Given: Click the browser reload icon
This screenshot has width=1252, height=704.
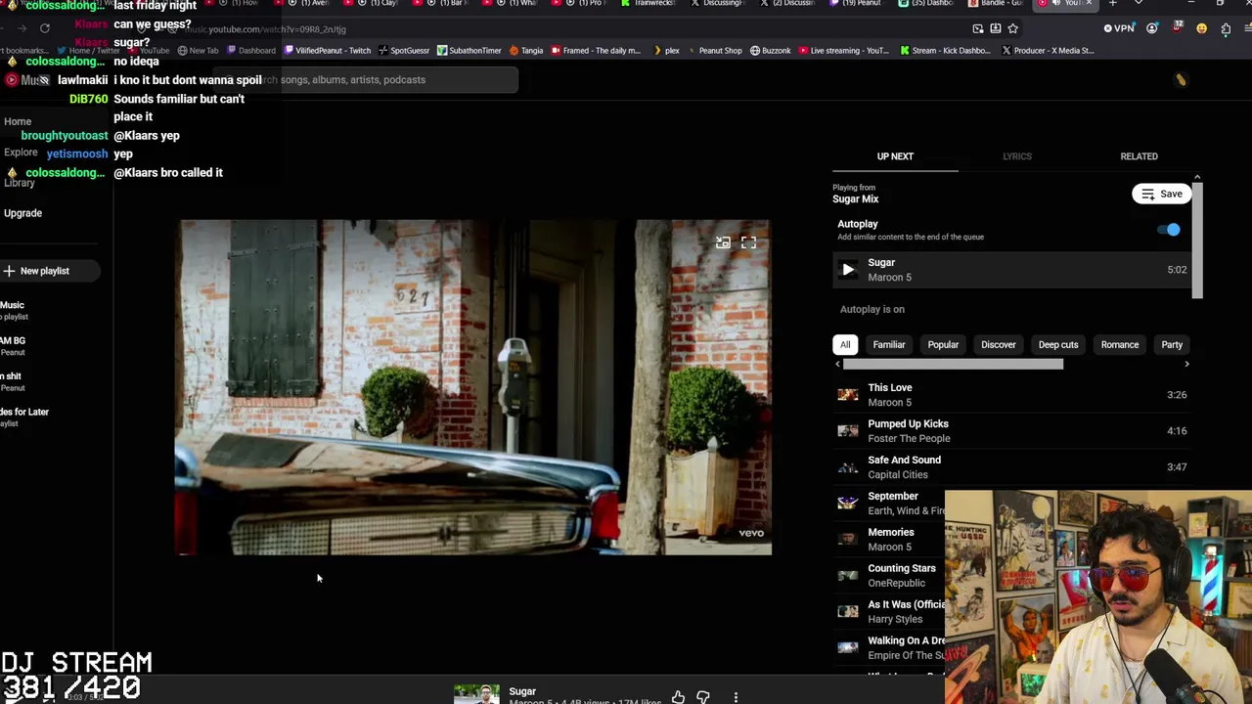Looking at the screenshot, I should coord(45,28).
